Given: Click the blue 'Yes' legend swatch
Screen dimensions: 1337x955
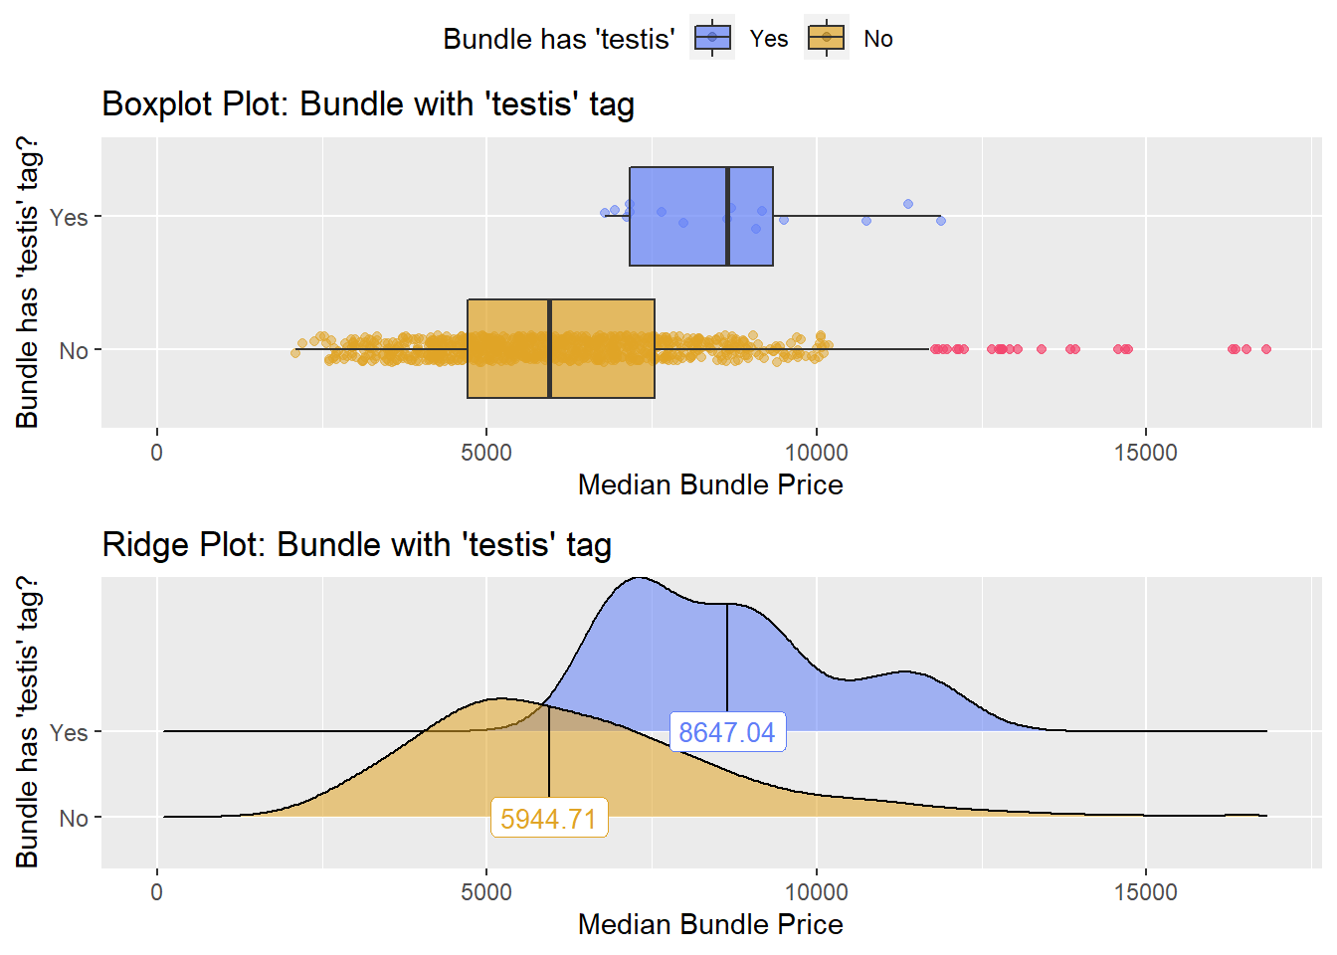Looking at the screenshot, I should pos(712,39).
